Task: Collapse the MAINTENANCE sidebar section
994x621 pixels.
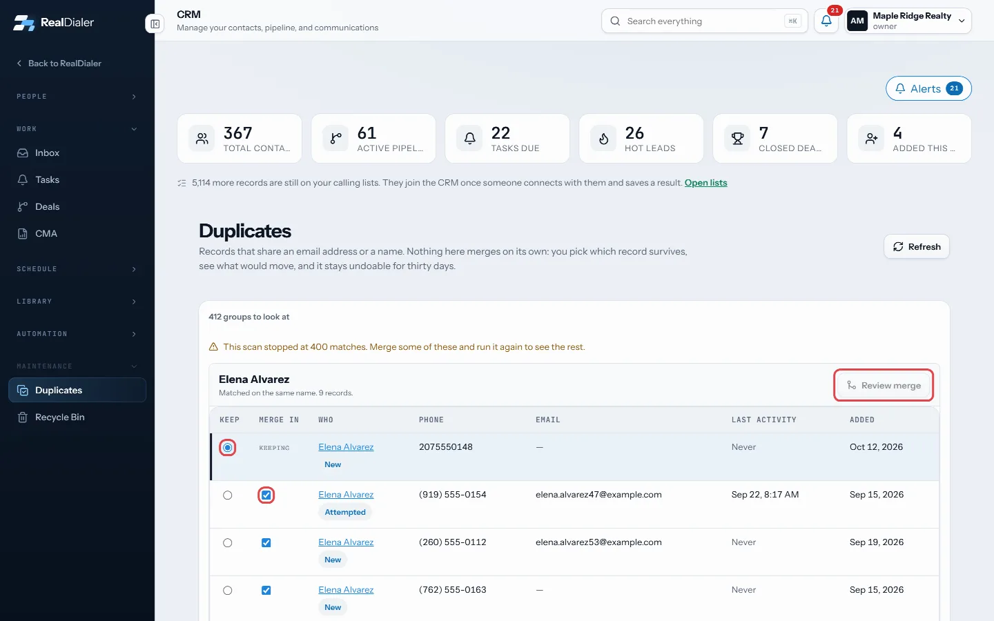Action: [77, 366]
